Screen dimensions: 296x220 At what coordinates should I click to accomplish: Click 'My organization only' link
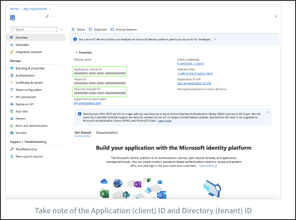click(88, 103)
